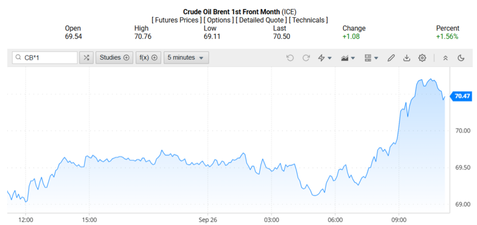Screen dimensions: 477x225
Task: Click the 15:00 time axis label
Action: 89,219
